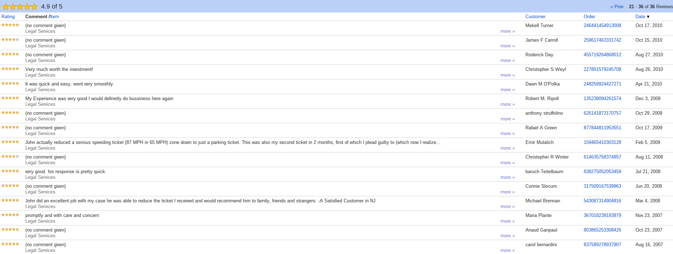
Task: Click the Date sort descending arrow
Action: coord(648,17)
